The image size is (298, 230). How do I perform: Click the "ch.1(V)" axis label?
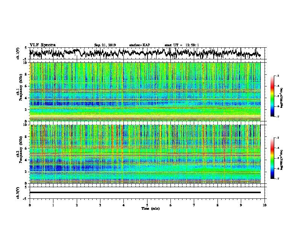[x=18, y=53]
